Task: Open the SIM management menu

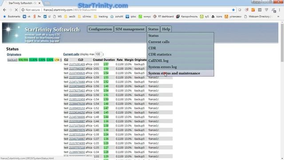Action: pos(130,29)
